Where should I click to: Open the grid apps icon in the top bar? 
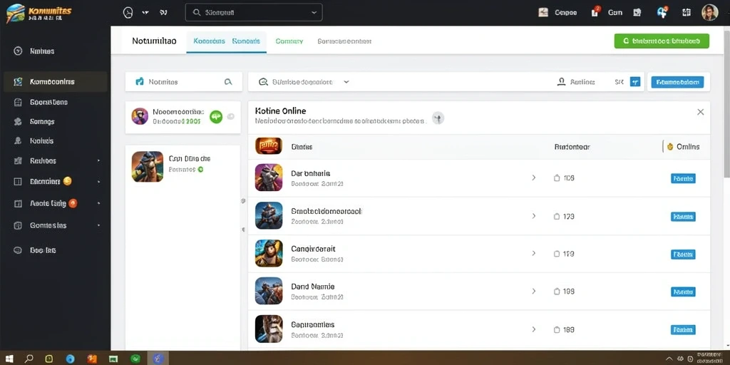tap(687, 13)
